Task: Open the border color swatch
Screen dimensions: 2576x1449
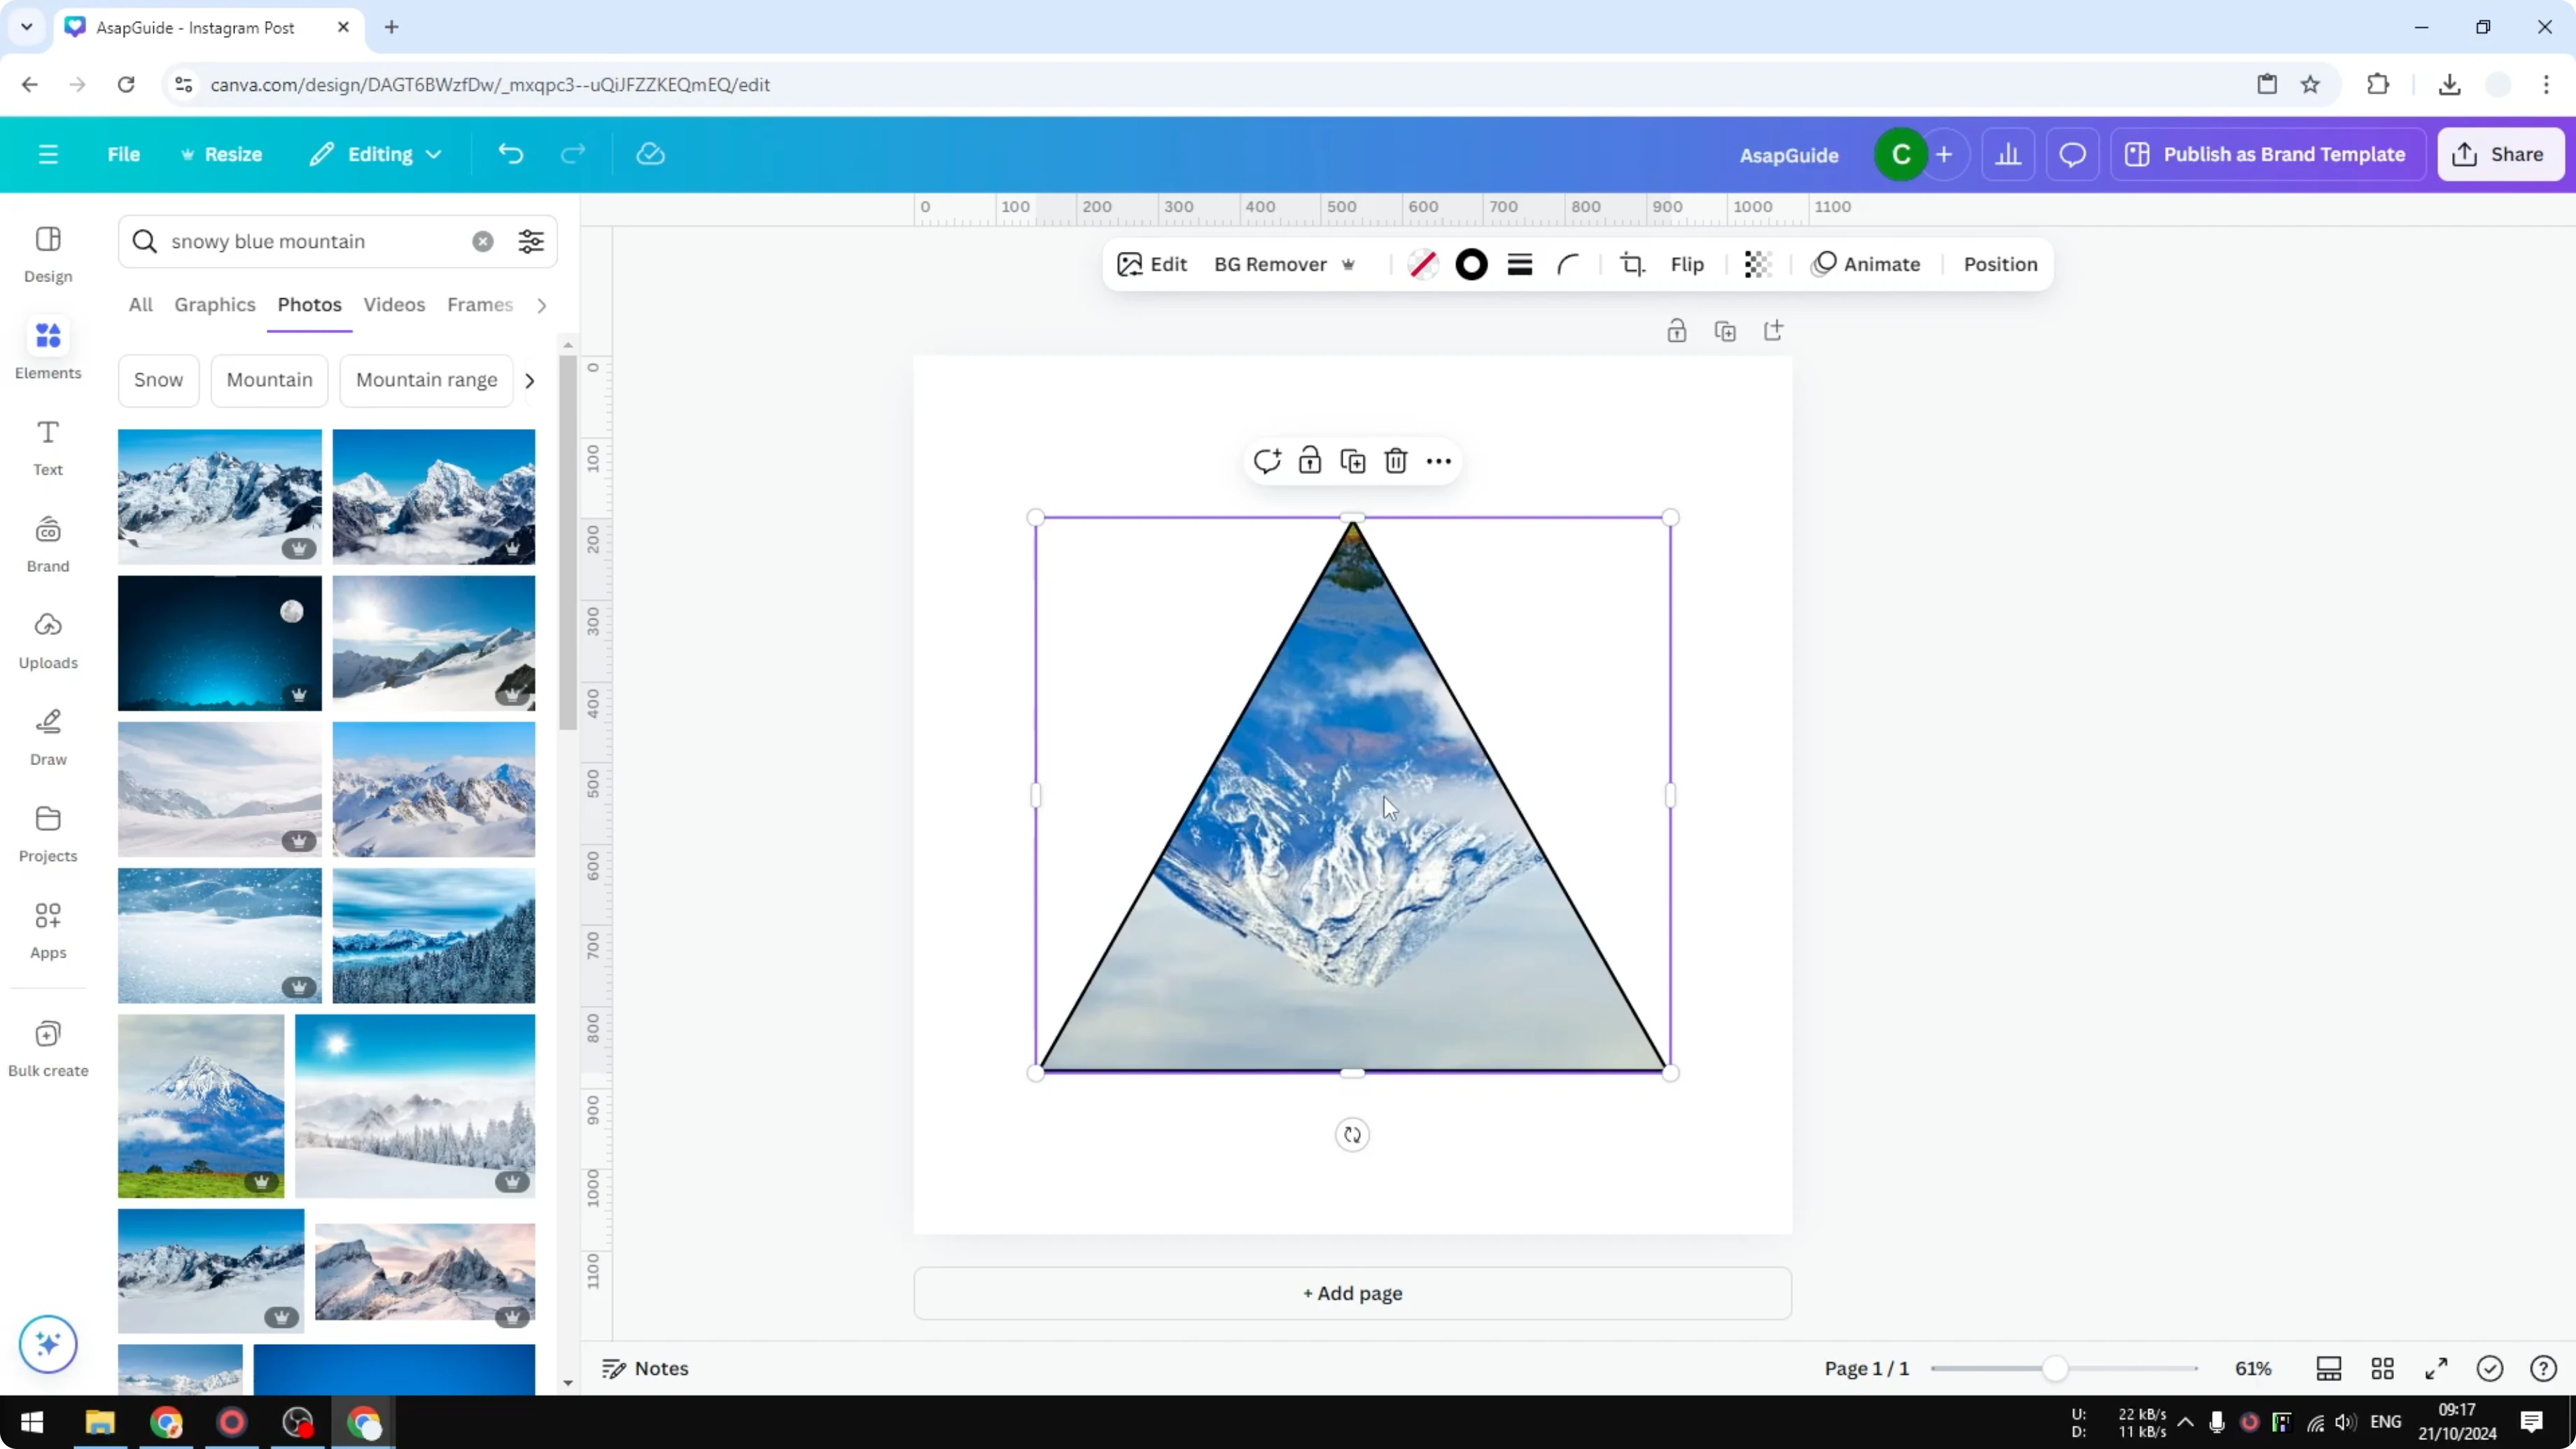Action: [x=1471, y=264]
